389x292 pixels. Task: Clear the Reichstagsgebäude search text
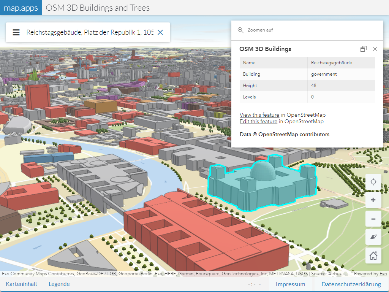(x=160, y=32)
